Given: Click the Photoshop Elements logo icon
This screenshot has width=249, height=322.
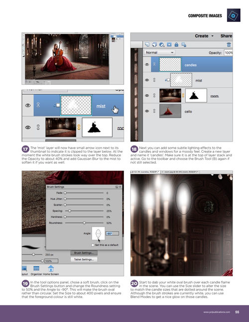Looking at the screenshot, I should tap(234, 15).
